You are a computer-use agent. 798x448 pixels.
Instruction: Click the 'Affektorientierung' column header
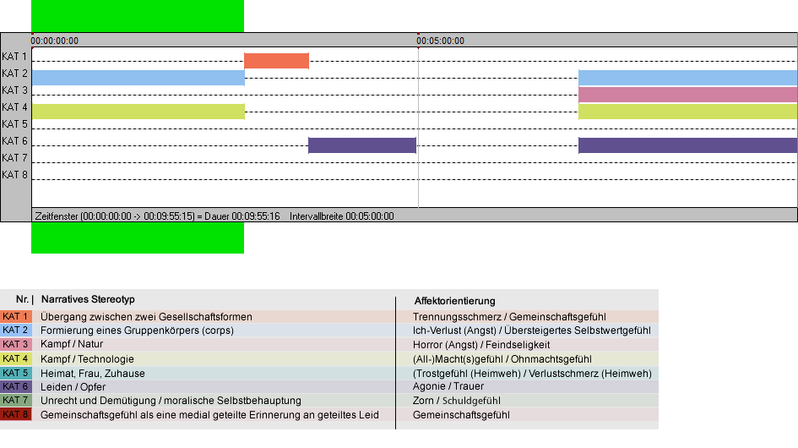click(x=454, y=301)
